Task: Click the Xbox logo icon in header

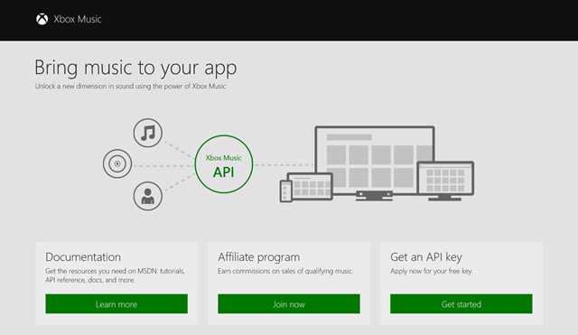Action: point(42,19)
